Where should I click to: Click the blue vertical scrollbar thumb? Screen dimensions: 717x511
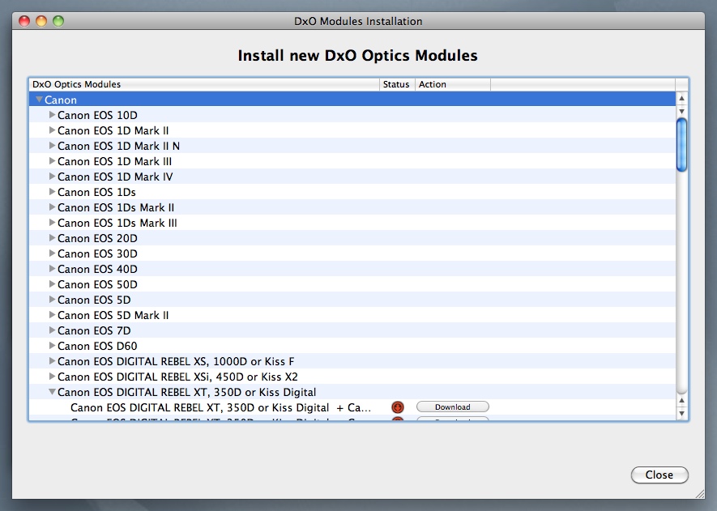[681, 144]
